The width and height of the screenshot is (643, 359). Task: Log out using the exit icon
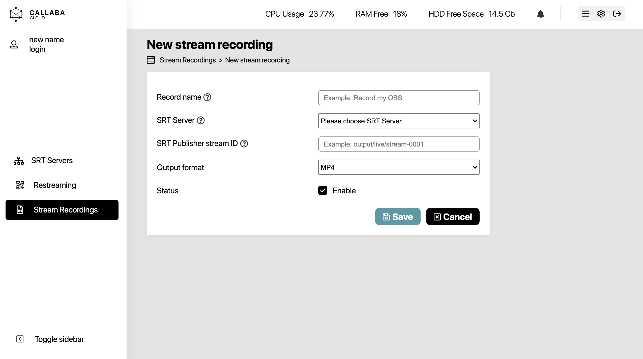click(617, 14)
